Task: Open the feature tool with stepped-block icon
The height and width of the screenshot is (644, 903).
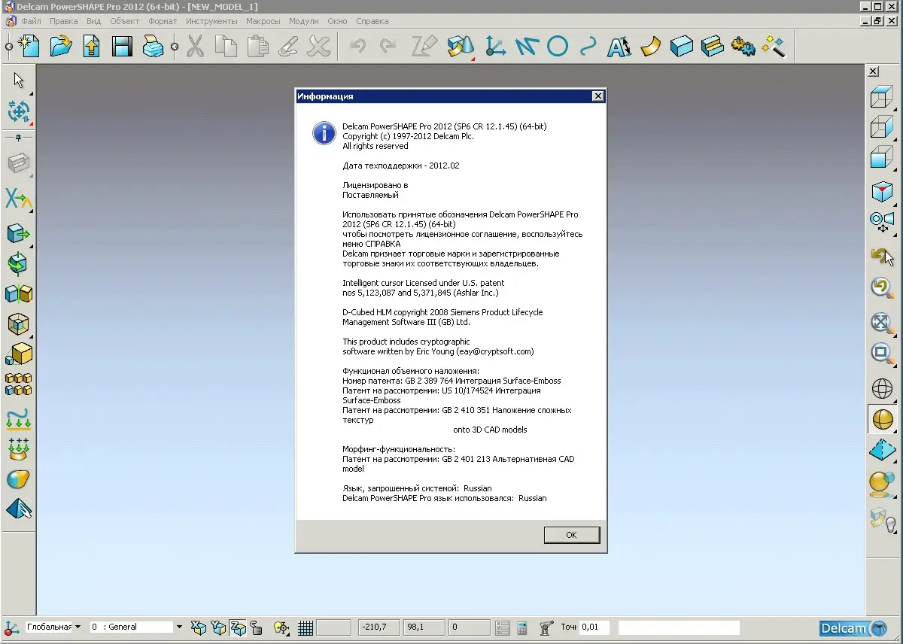Action: coord(712,47)
